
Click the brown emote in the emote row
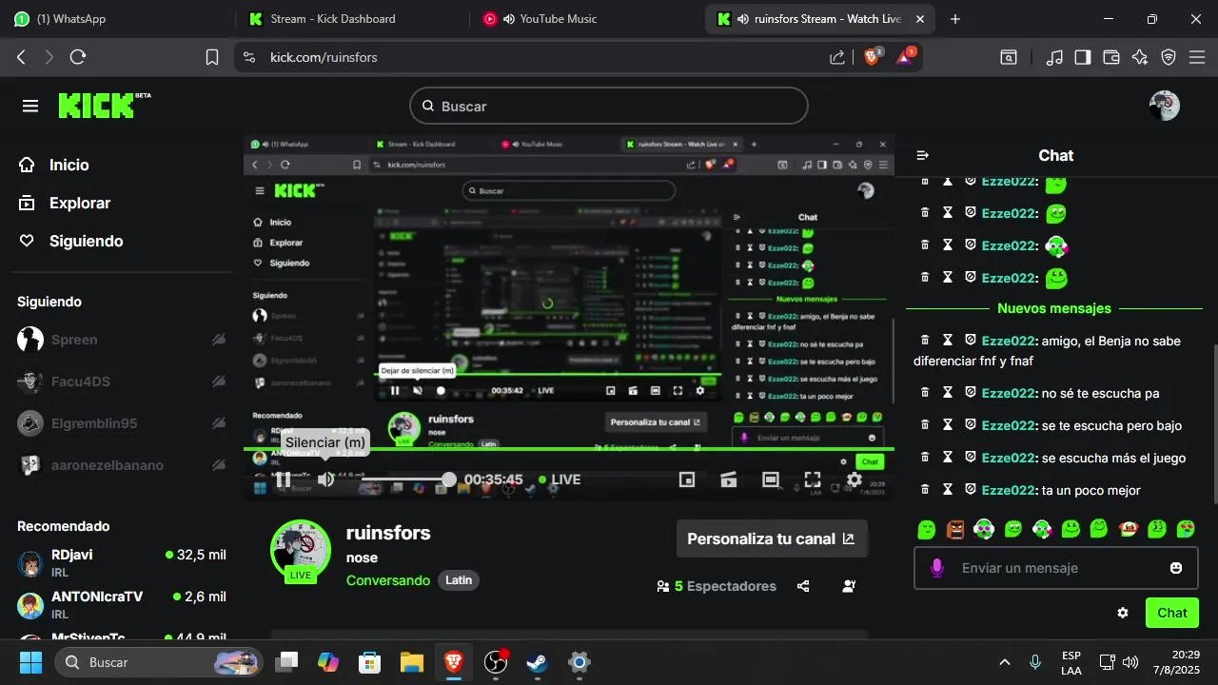tap(955, 528)
